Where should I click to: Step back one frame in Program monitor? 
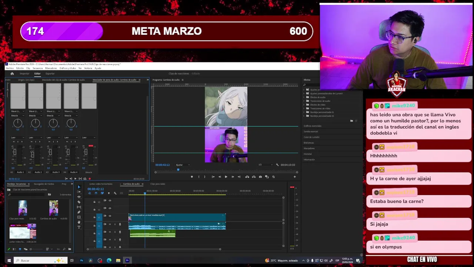point(220,177)
